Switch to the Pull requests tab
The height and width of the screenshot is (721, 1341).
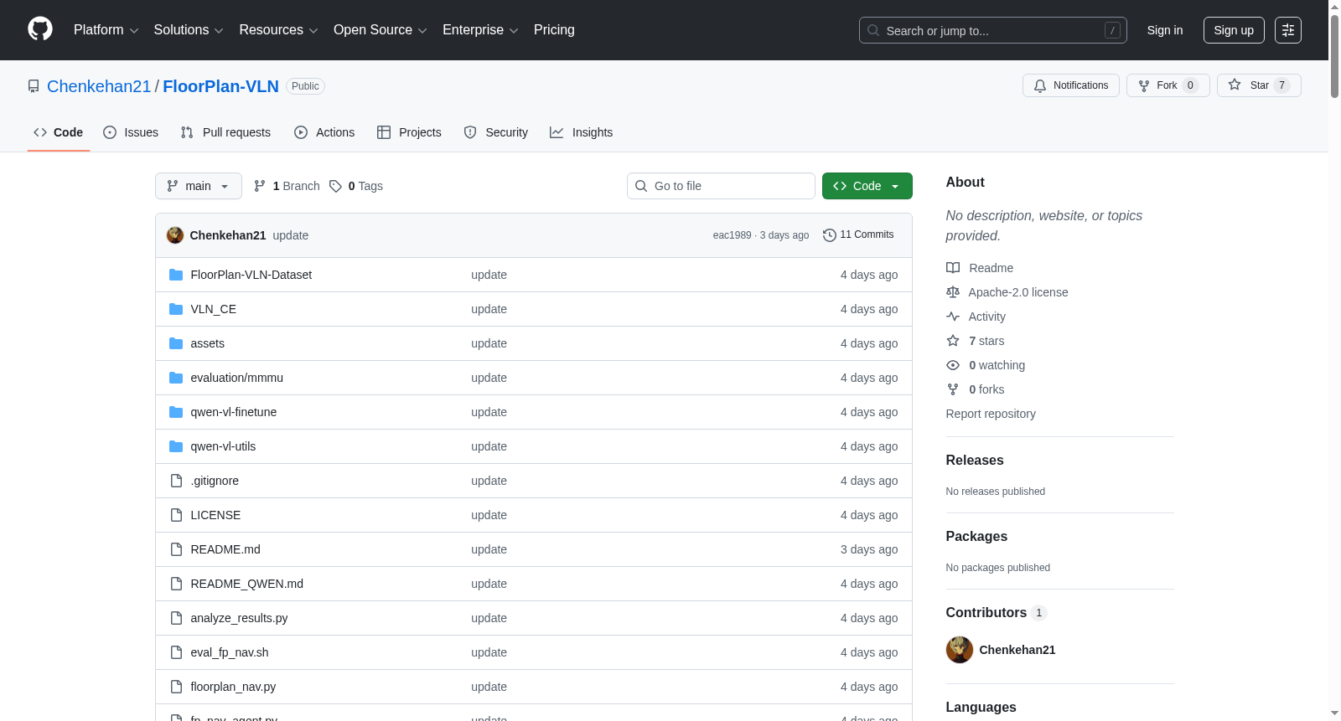point(225,132)
